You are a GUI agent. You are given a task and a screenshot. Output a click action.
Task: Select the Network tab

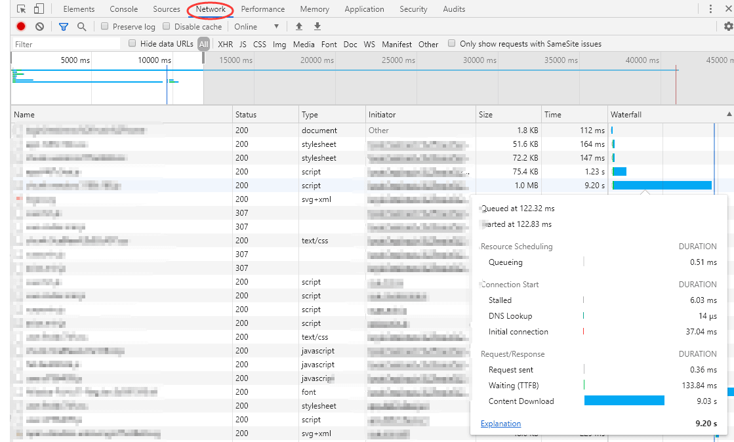coord(211,9)
